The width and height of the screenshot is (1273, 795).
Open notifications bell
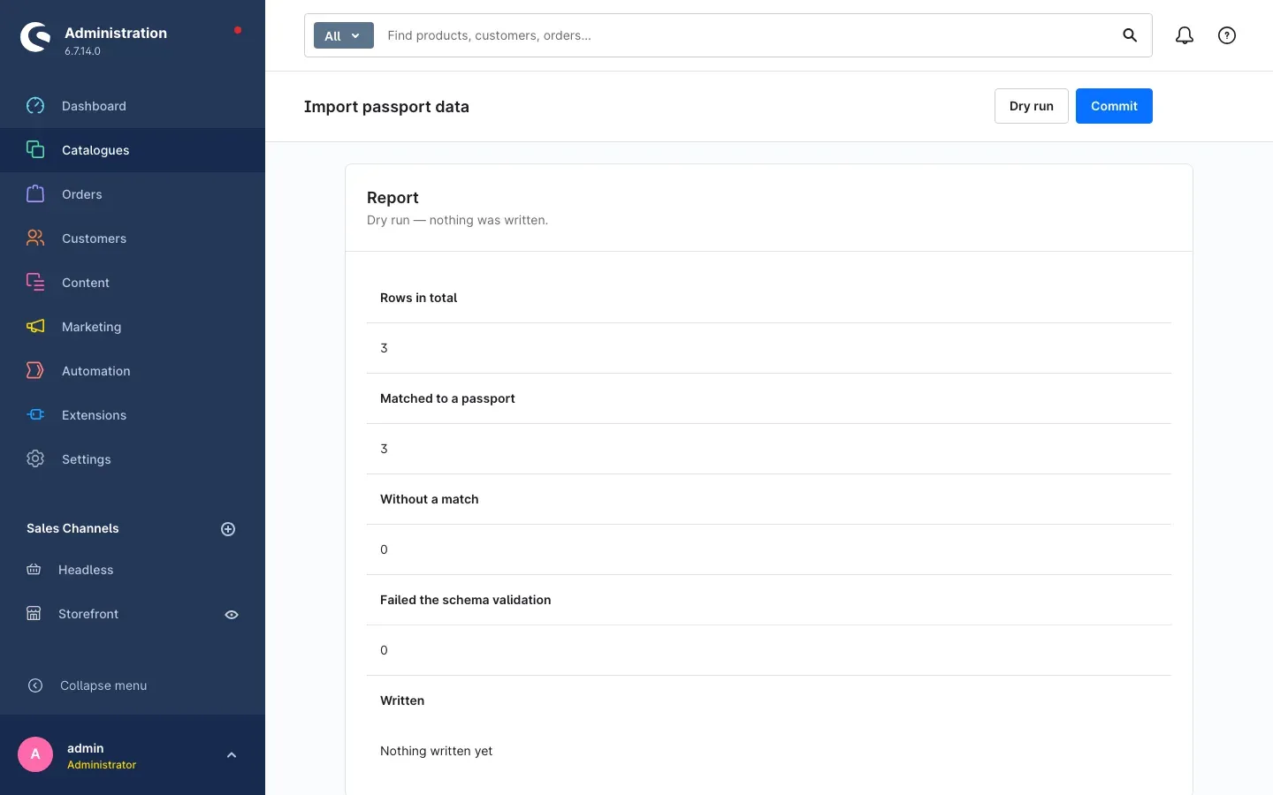(x=1185, y=35)
